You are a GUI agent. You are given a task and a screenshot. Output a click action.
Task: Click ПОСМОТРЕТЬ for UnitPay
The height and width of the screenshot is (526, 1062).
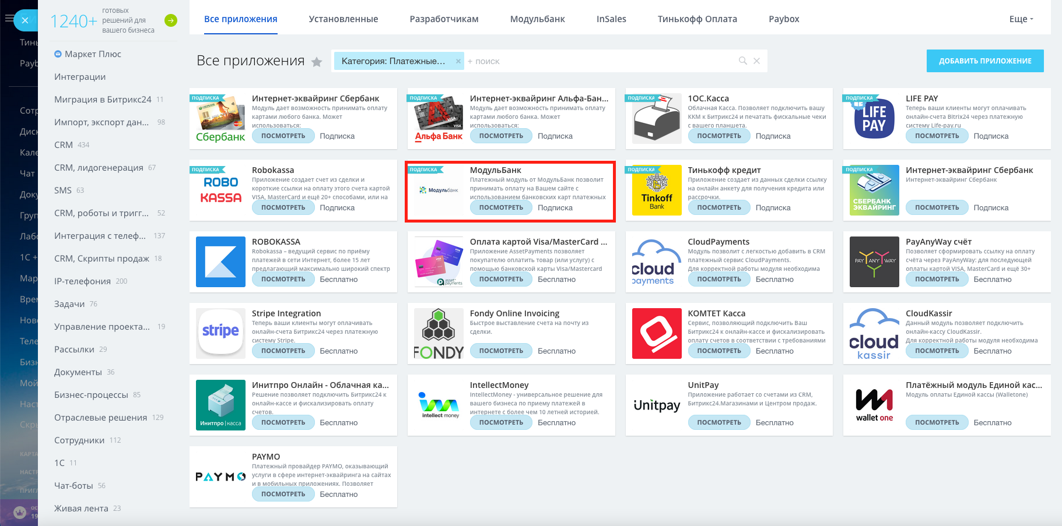[719, 423]
